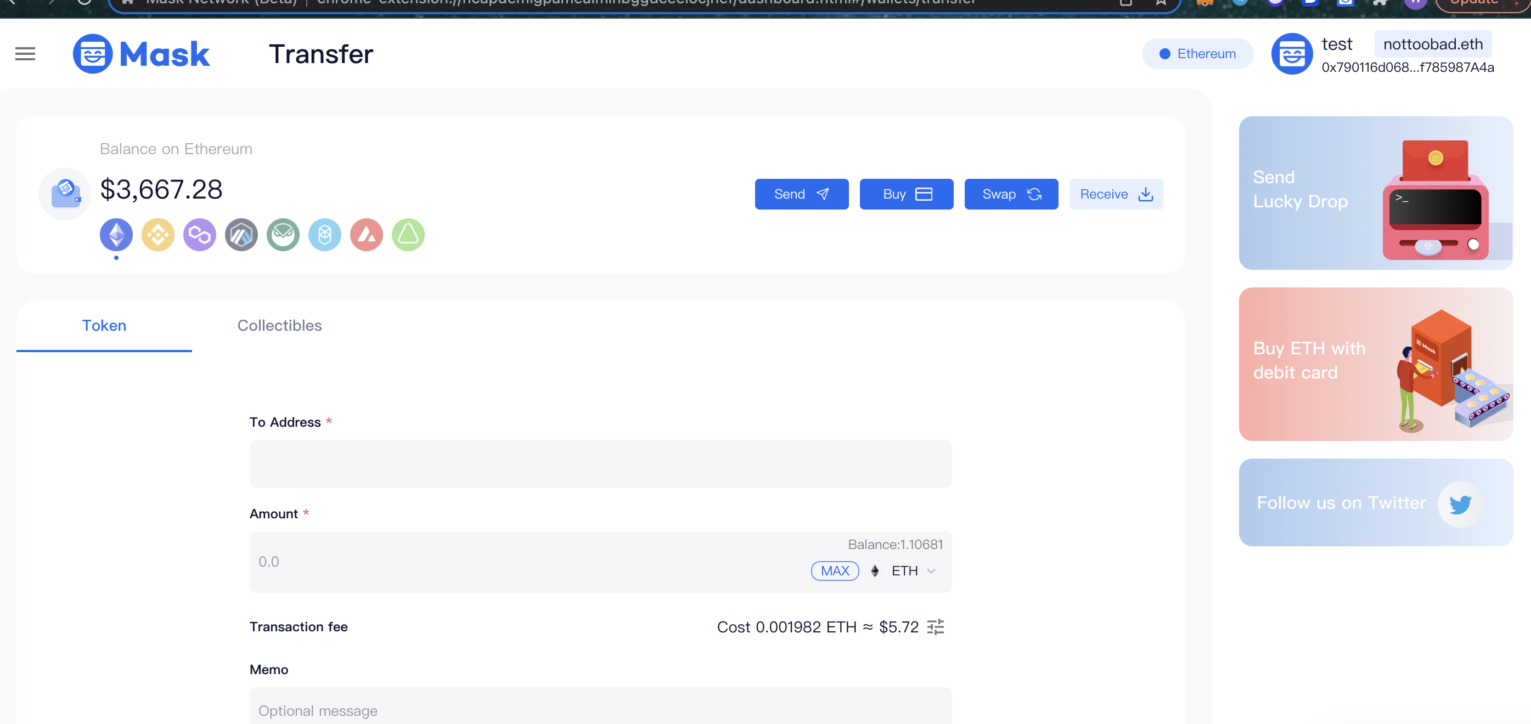Open wallet account switcher nottoobad.eth
The image size is (1531, 724).
[1432, 44]
